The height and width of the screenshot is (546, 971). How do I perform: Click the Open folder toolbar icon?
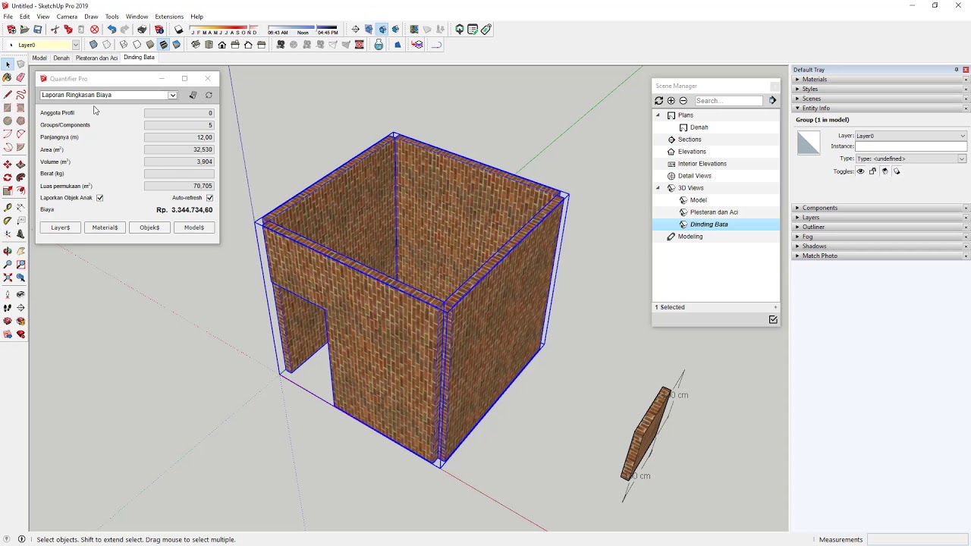click(x=24, y=30)
